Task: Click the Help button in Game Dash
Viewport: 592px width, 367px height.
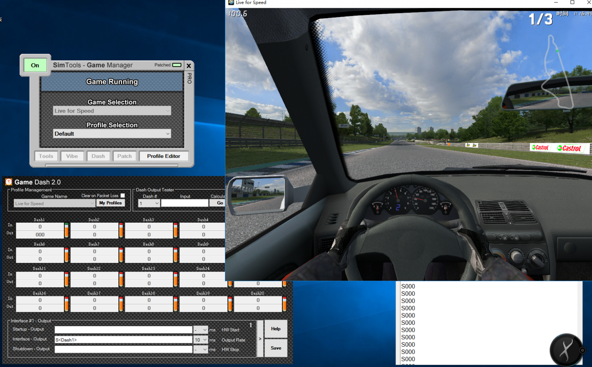Action: pos(276,329)
